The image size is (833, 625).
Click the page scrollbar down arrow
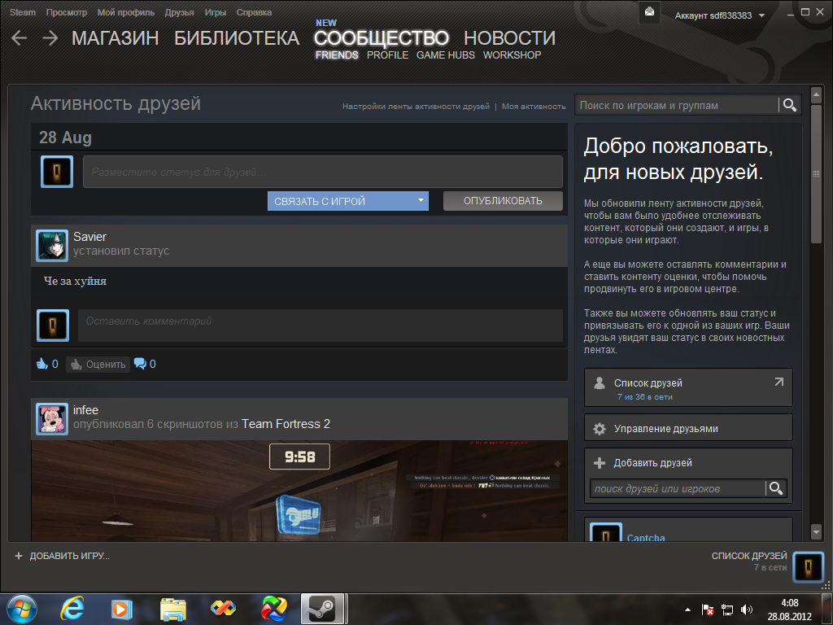point(817,531)
